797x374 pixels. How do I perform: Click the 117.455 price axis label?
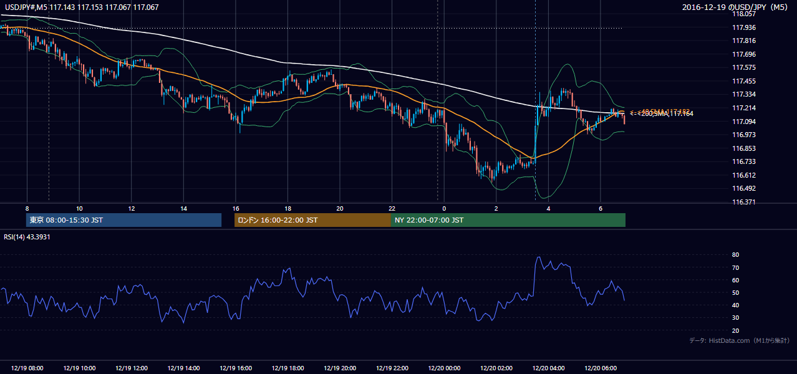744,81
